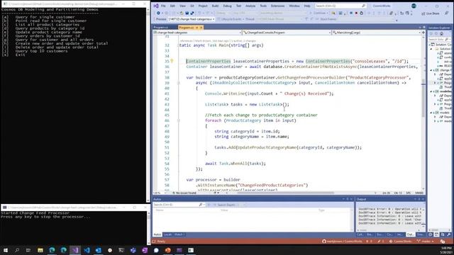
Task: Close the Output panel
Action: (423, 199)
